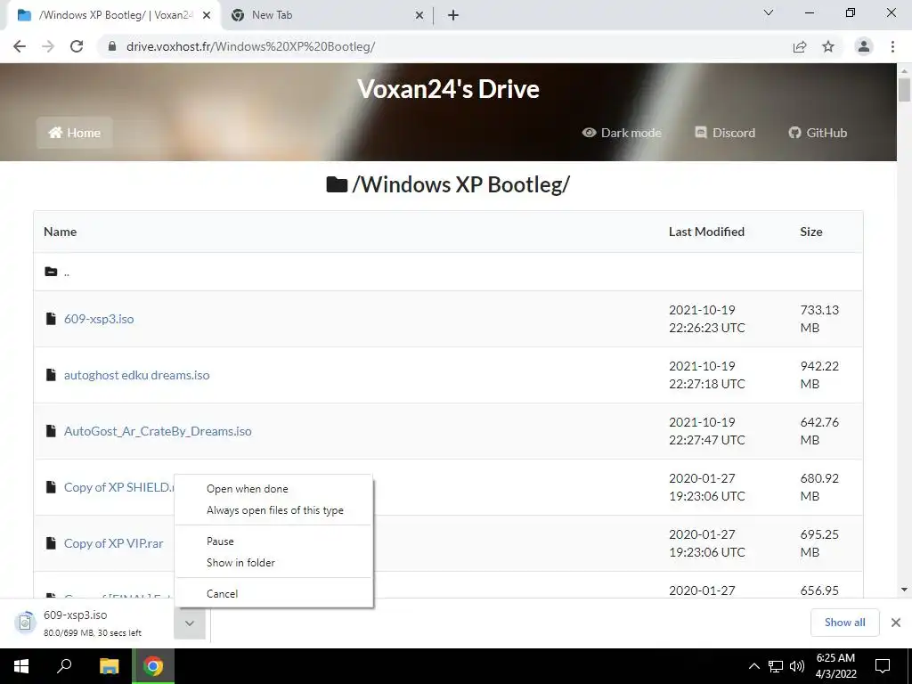Screen dimensions: 912x684
Task: Click the page vertical scrollbar thumb
Action: click(x=904, y=90)
